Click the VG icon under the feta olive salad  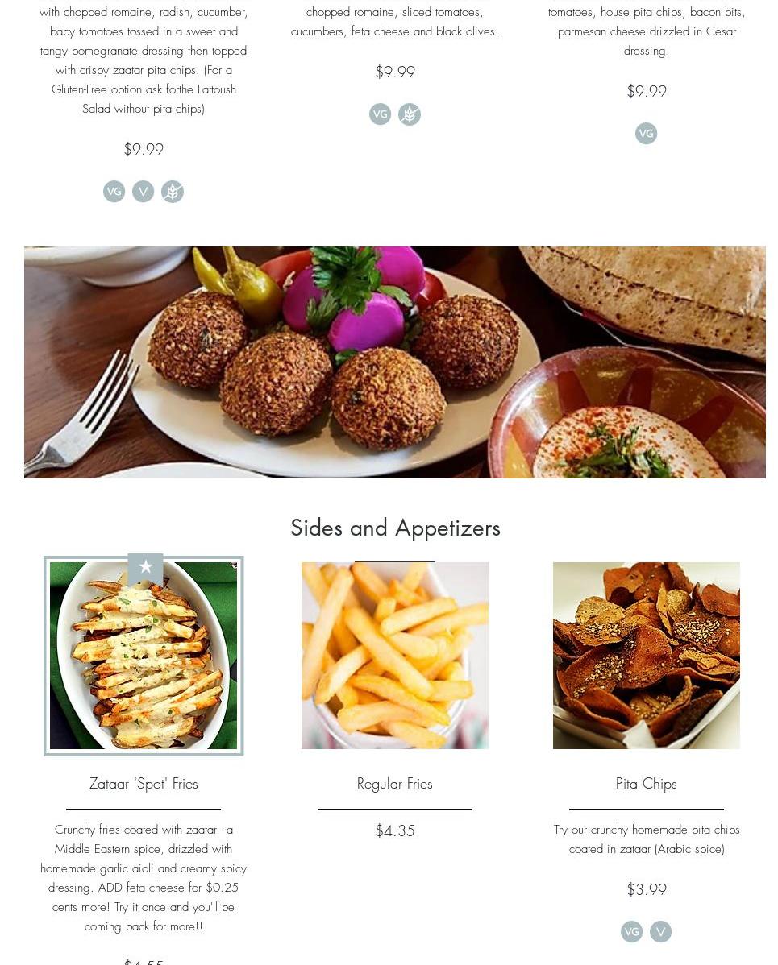[x=380, y=114]
